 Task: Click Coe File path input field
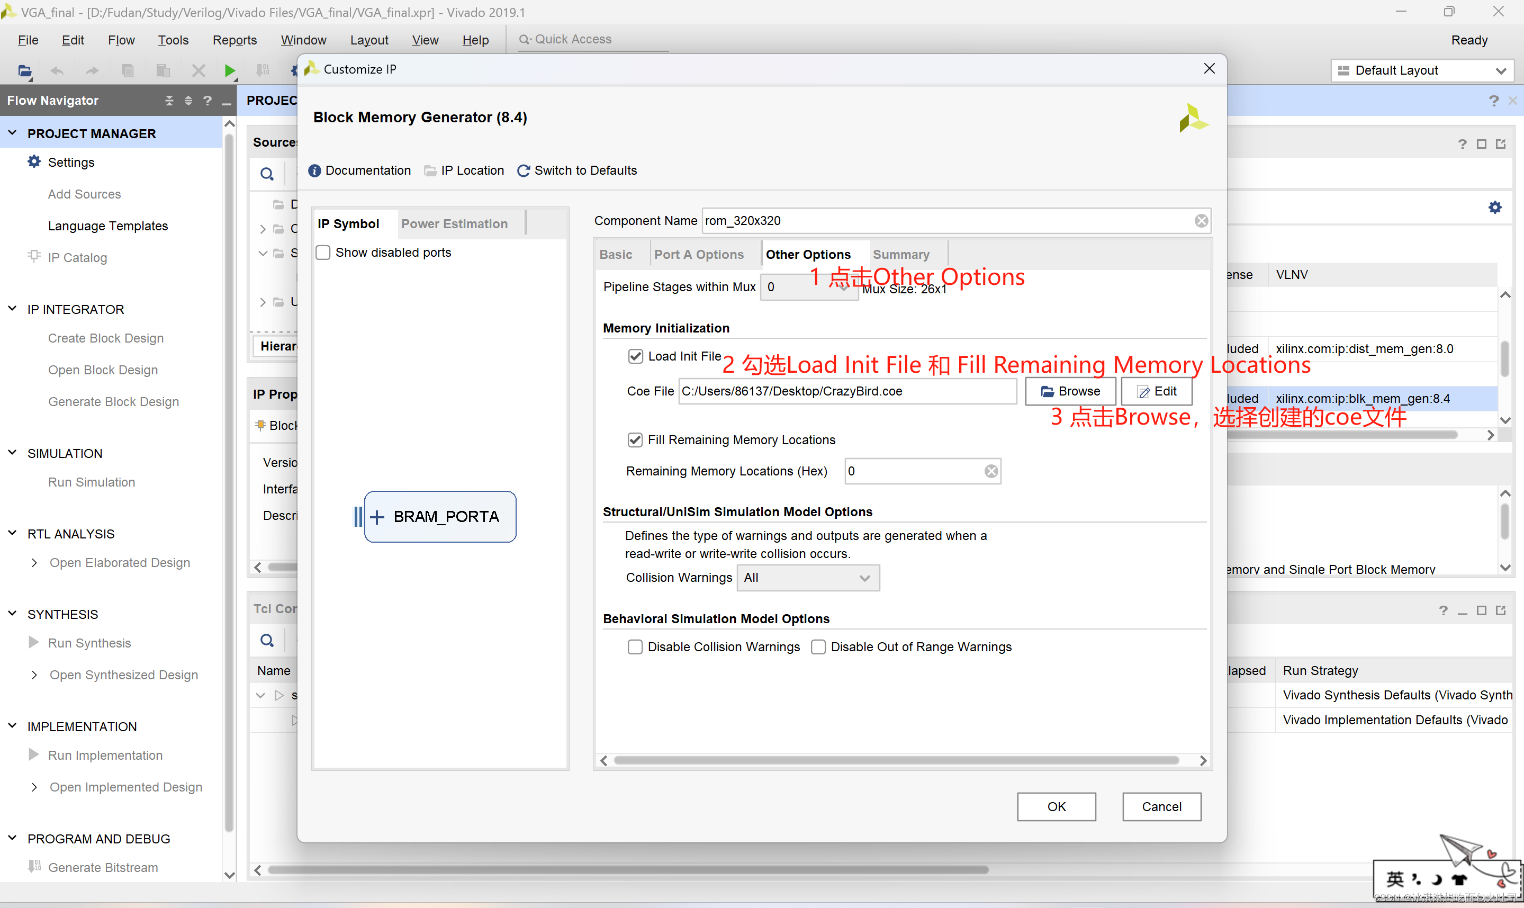[847, 392]
